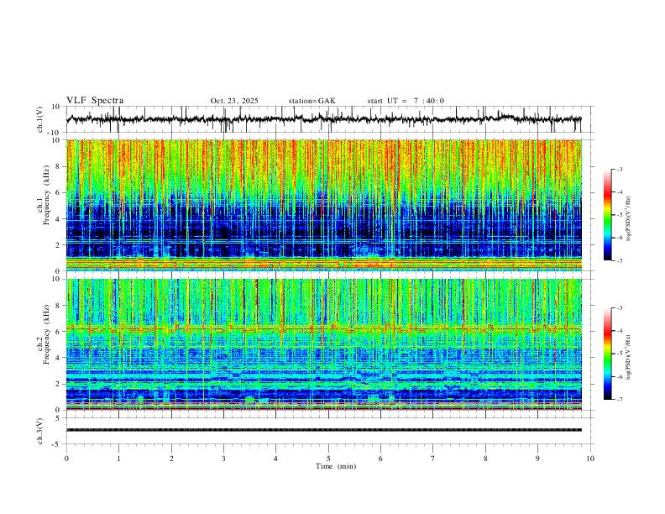
Task: Click the ch.2 color scale log(PSD) unit label
Action: pos(628,357)
